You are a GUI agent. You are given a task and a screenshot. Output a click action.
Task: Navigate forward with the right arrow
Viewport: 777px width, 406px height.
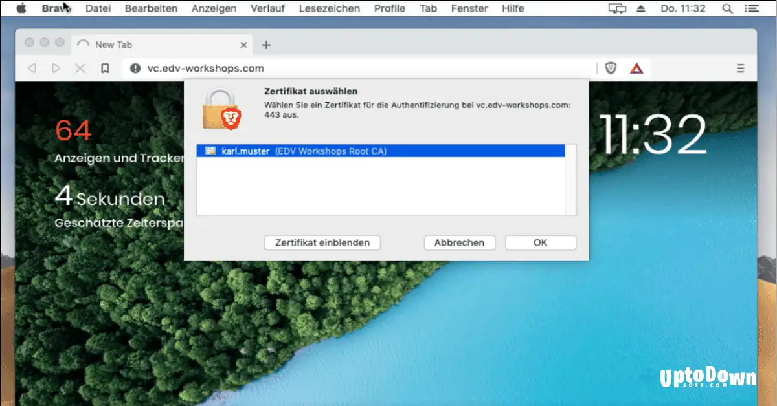56,68
